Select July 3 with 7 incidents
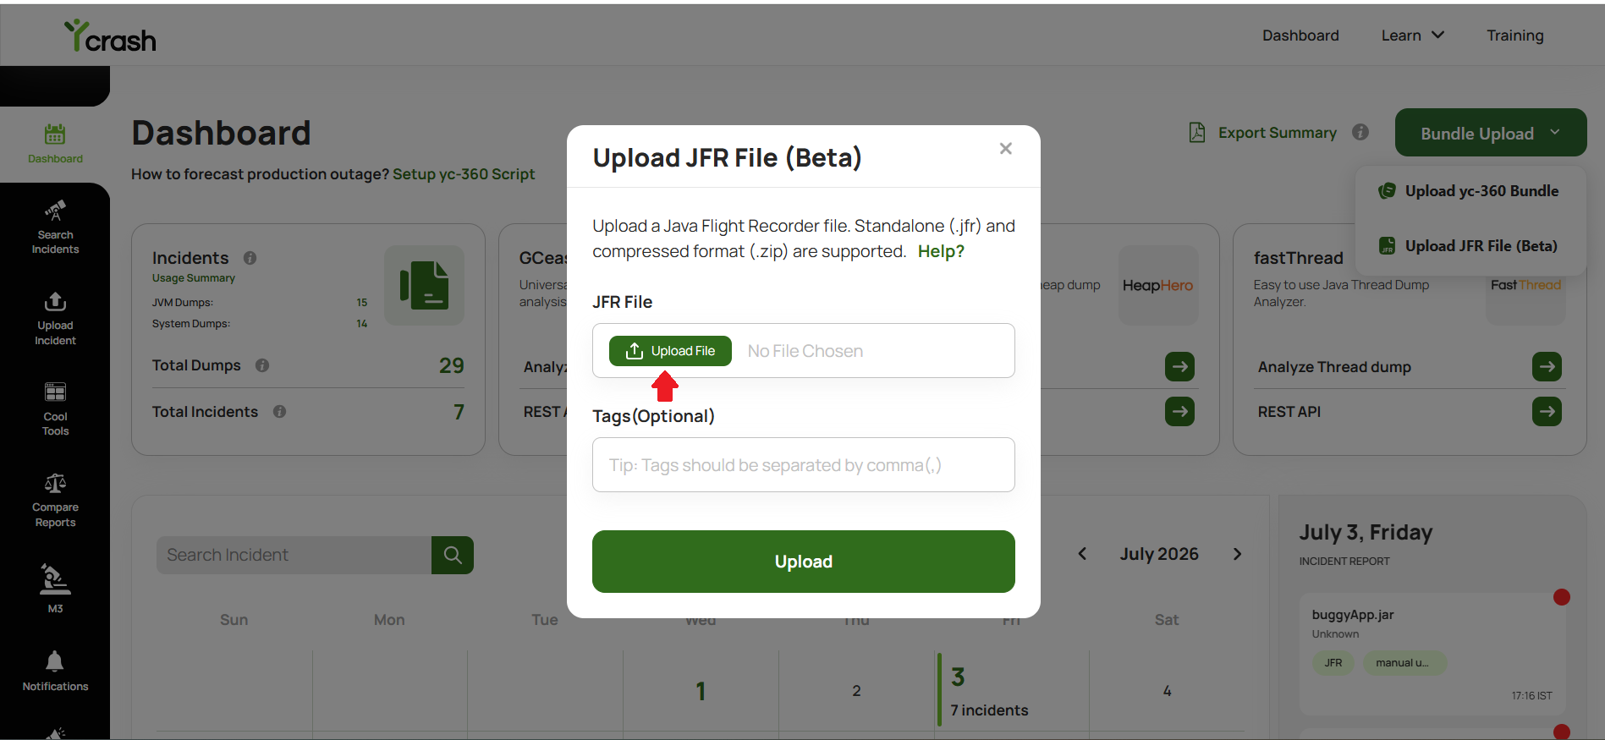 [1012, 691]
